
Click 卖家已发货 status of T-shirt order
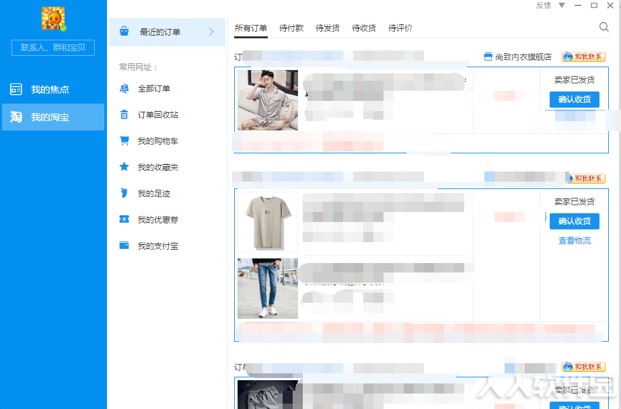pyautogui.click(x=575, y=202)
